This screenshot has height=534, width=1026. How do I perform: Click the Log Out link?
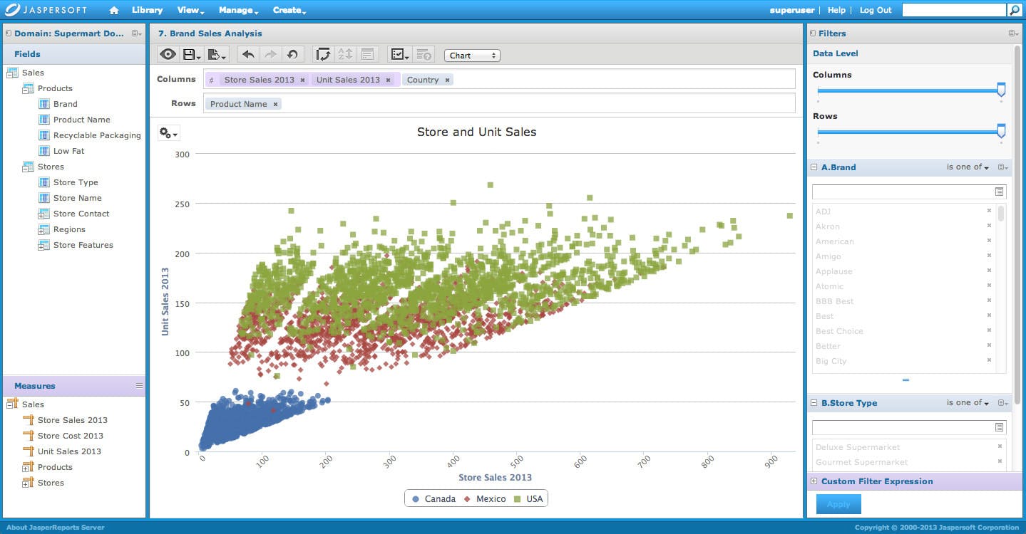(876, 10)
